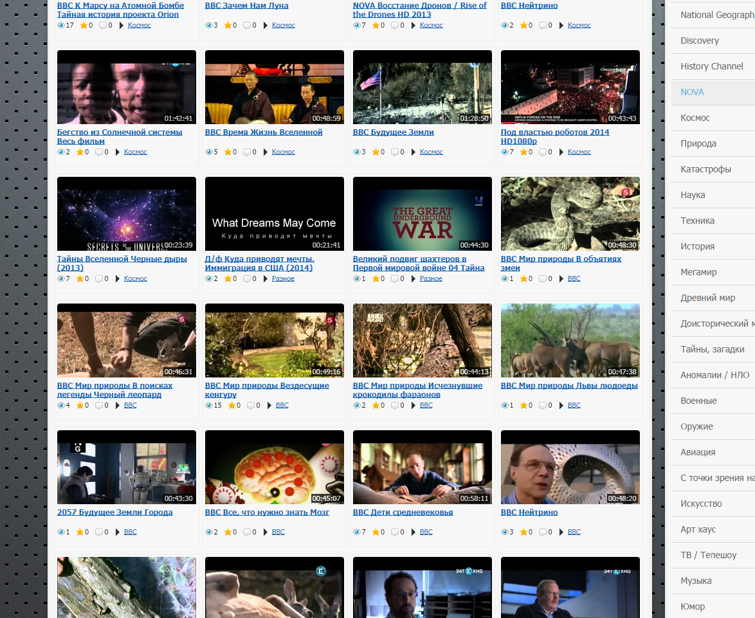Open 'Д/ф Куда приводят мечты' title link
Screen dimensions: 755x618
click(260, 263)
